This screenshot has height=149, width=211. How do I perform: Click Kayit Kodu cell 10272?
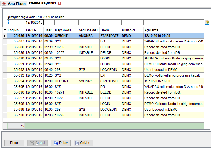point(66,98)
